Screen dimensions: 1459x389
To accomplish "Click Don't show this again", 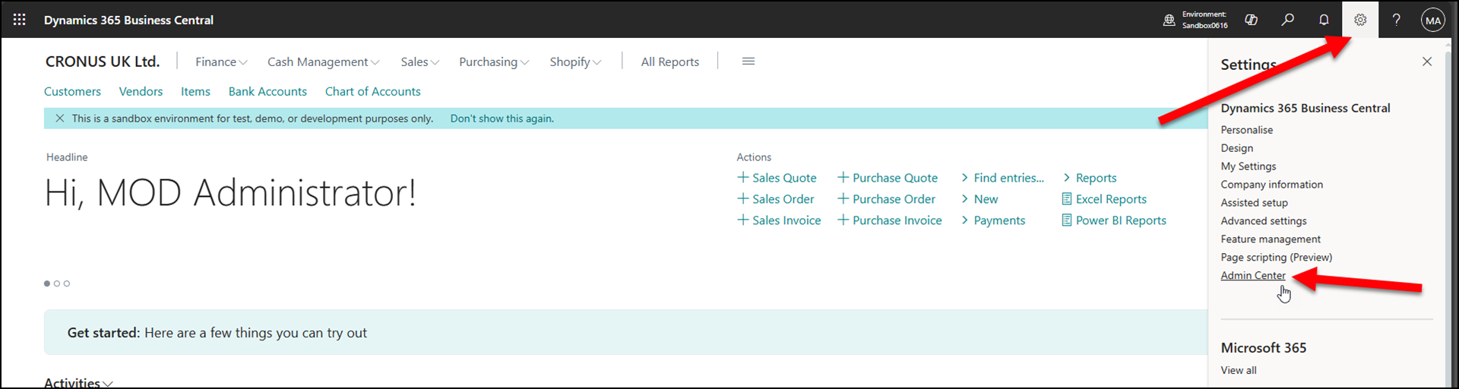I will click(x=502, y=119).
